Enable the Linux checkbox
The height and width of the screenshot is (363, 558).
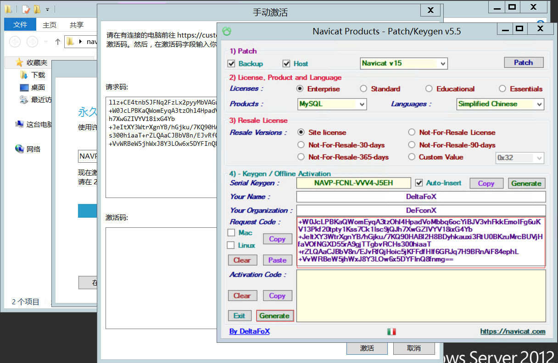click(231, 245)
